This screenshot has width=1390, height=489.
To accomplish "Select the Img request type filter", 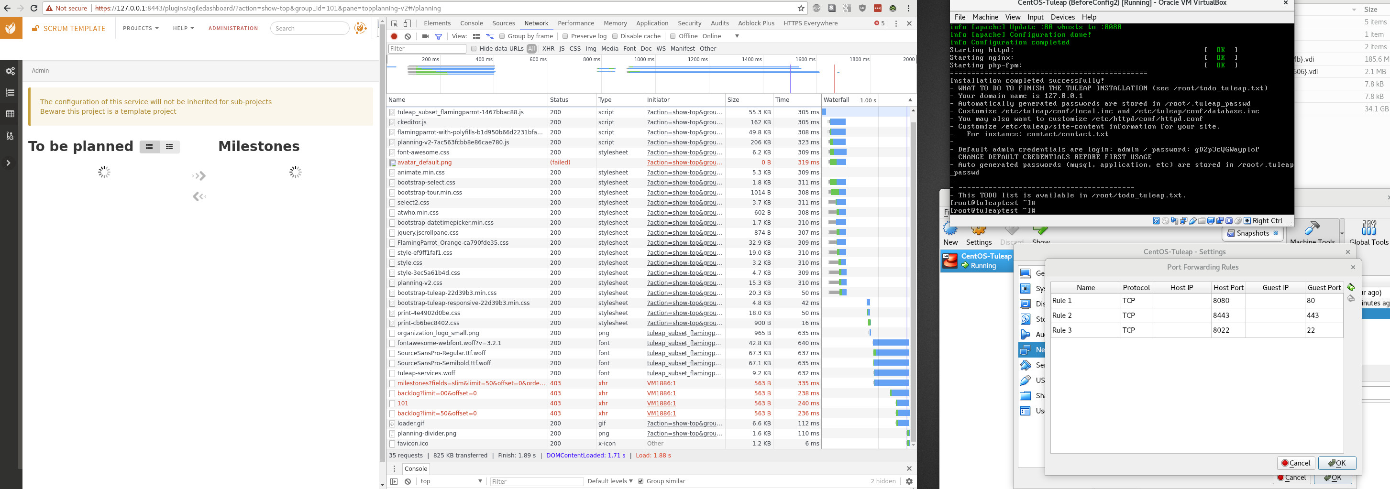I will (x=591, y=49).
